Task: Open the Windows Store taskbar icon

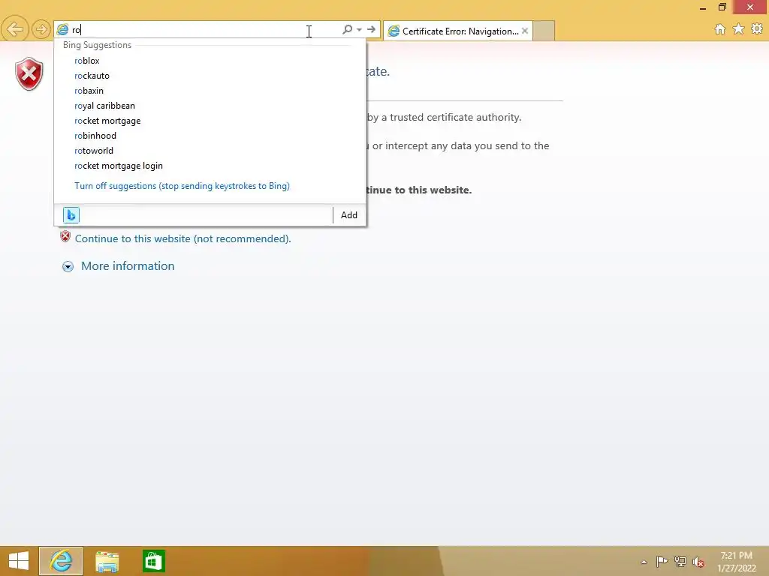Action: pyautogui.click(x=153, y=561)
